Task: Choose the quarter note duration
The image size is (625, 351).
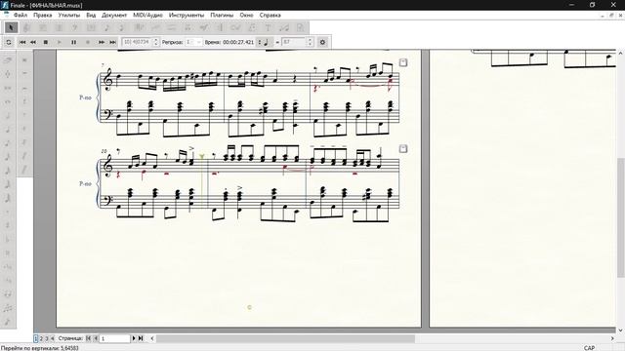Action: 8,130
